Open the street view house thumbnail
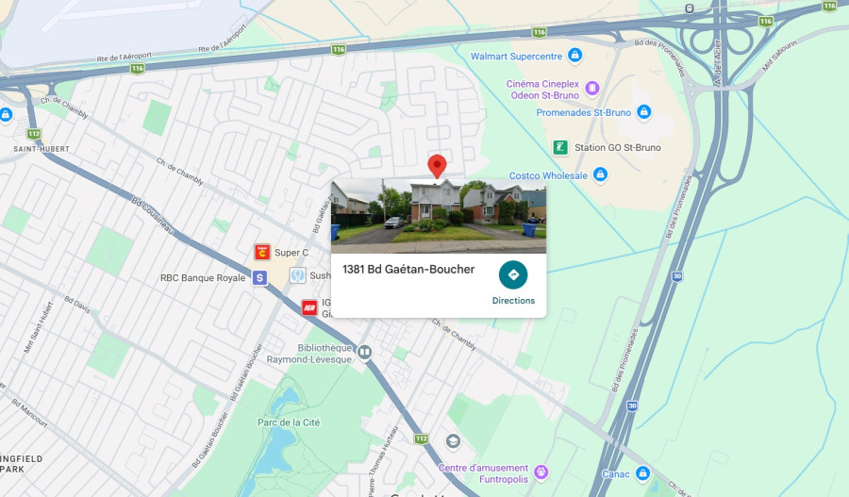Screen dimensions: 849x497 pyautogui.click(x=439, y=217)
